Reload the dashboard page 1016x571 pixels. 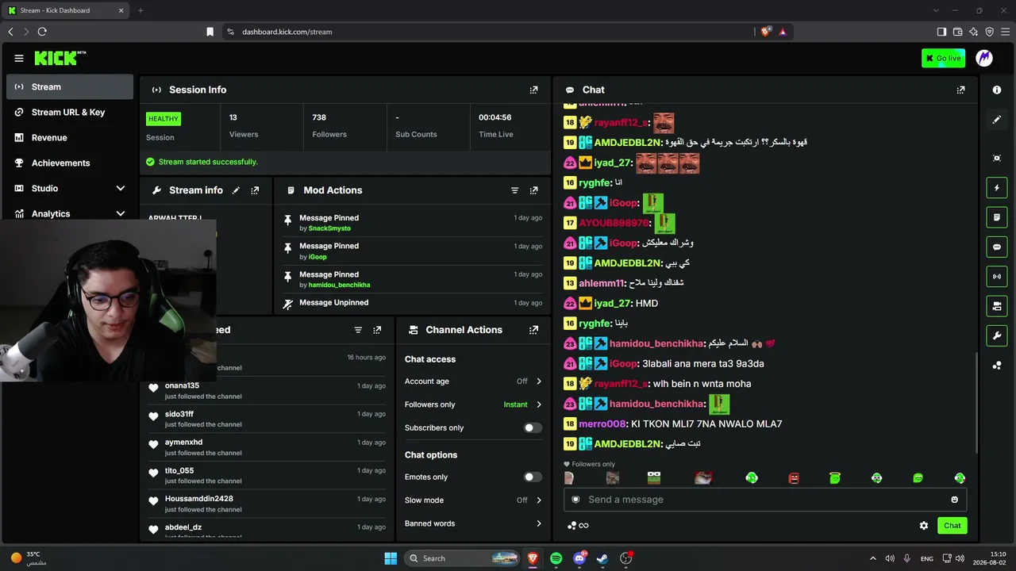[42, 32]
